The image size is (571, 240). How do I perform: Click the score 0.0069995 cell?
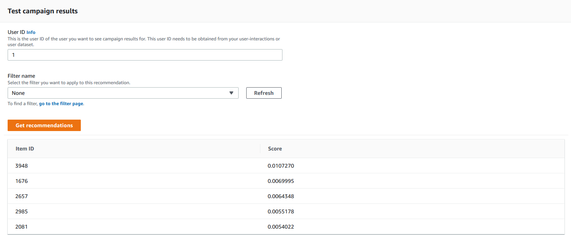pos(280,181)
